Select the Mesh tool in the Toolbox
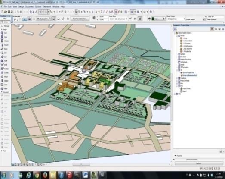 [5, 88]
